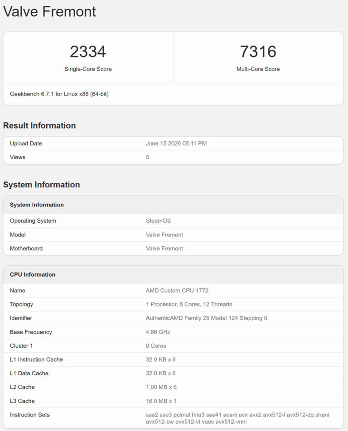The image size is (348, 431).
Task: Click the Identifier row label
Action: [21, 318]
